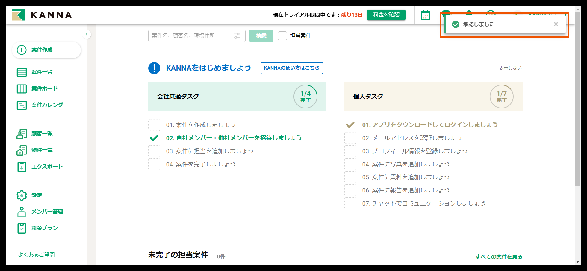Check task 04 案件に写真を追加しましょう
This screenshot has height=271, width=587.
pos(350,164)
